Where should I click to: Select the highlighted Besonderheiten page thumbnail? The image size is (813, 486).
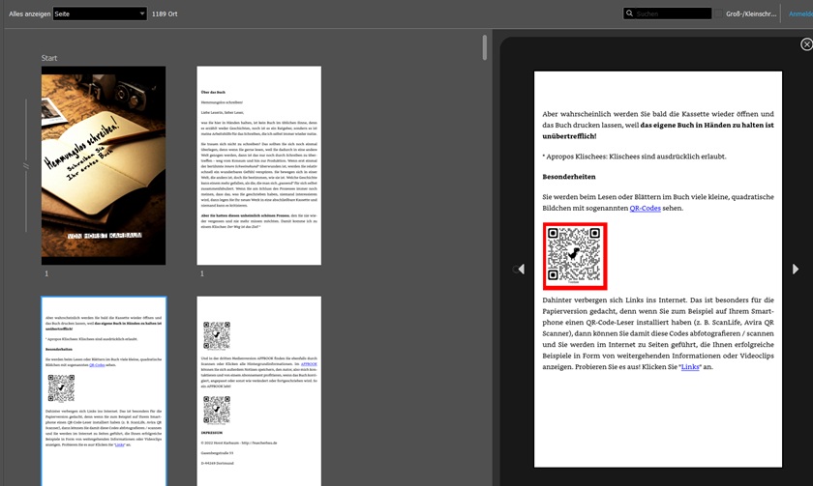[x=104, y=391]
